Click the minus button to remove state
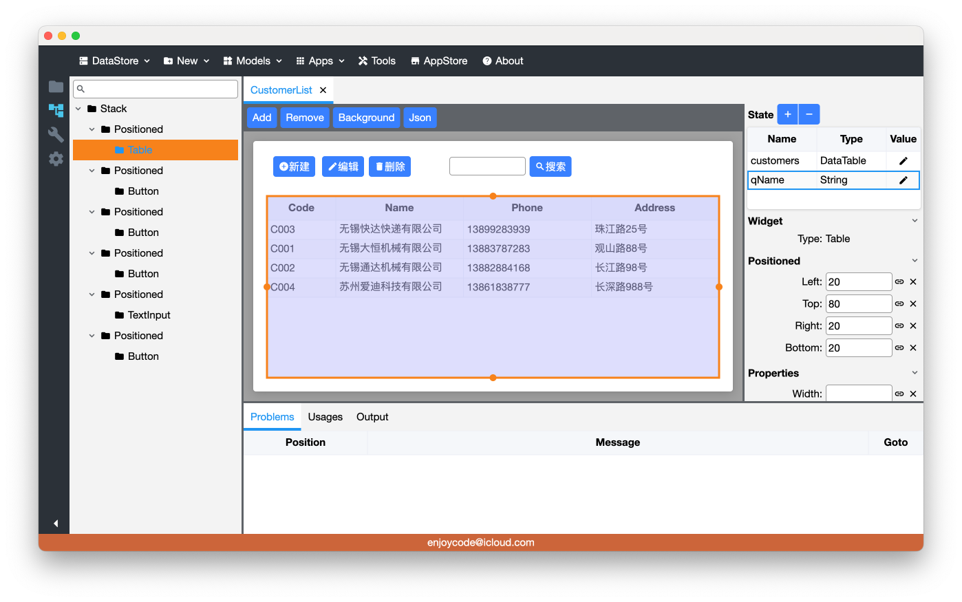The width and height of the screenshot is (962, 602). (x=809, y=114)
